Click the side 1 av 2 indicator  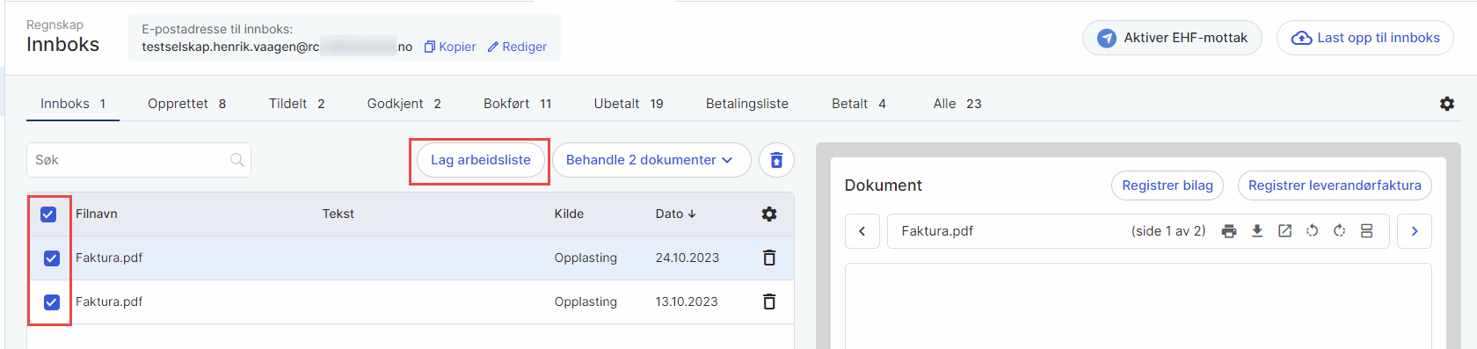1168,231
